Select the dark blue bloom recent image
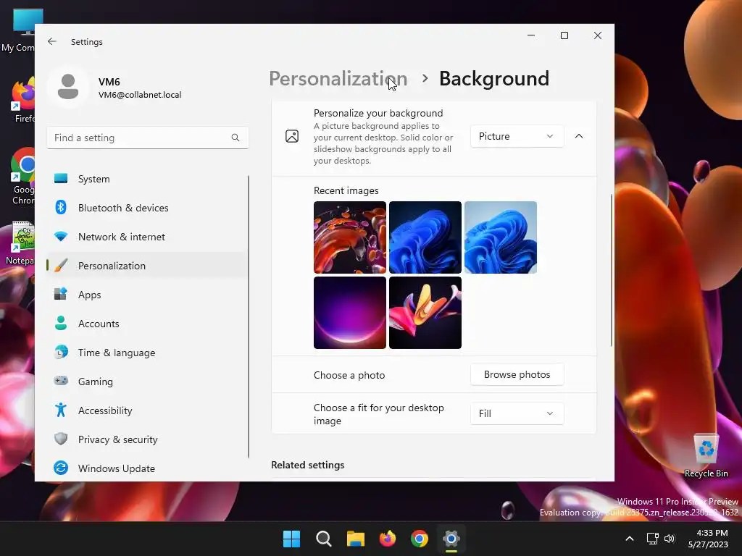 point(425,237)
